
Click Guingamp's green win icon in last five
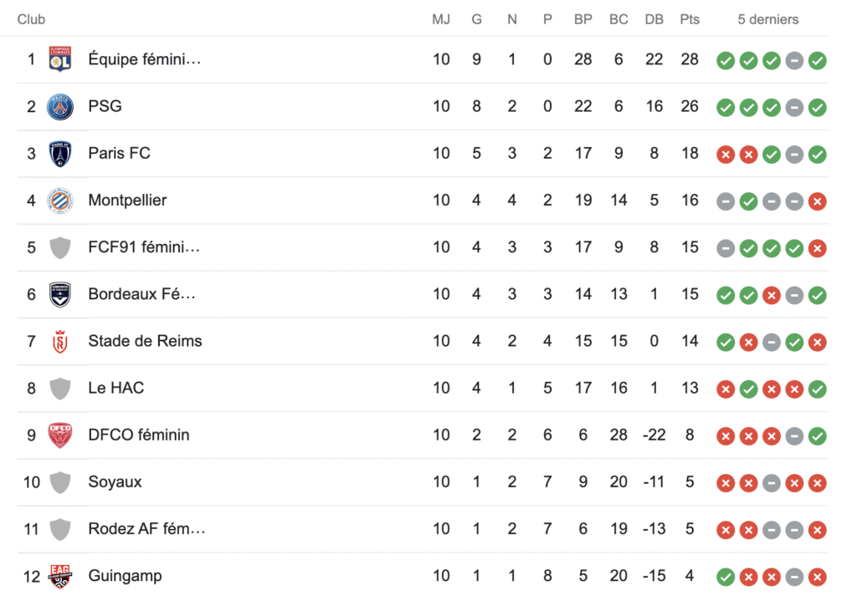(726, 577)
